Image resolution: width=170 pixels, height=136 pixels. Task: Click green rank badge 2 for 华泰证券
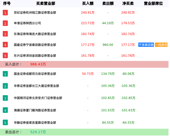(5, 86)
